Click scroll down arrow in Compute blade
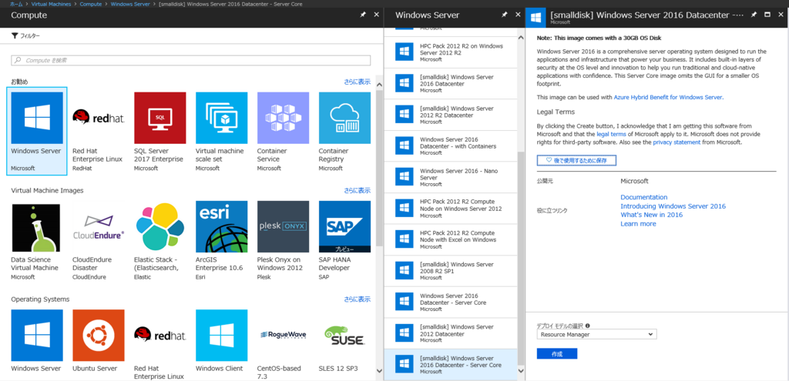789x381 pixels. [379, 371]
